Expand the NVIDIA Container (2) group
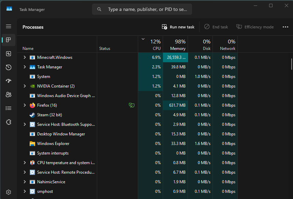293x199 pixels. pos(25,86)
